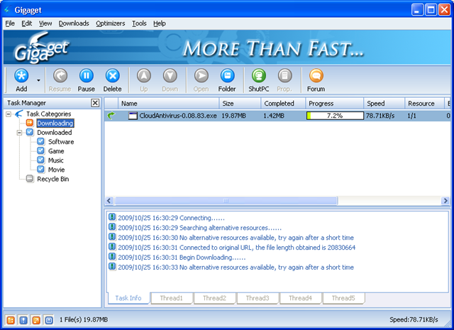This screenshot has width=454, height=330.
Task: Open the Tools menu
Action: click(139, 23)
